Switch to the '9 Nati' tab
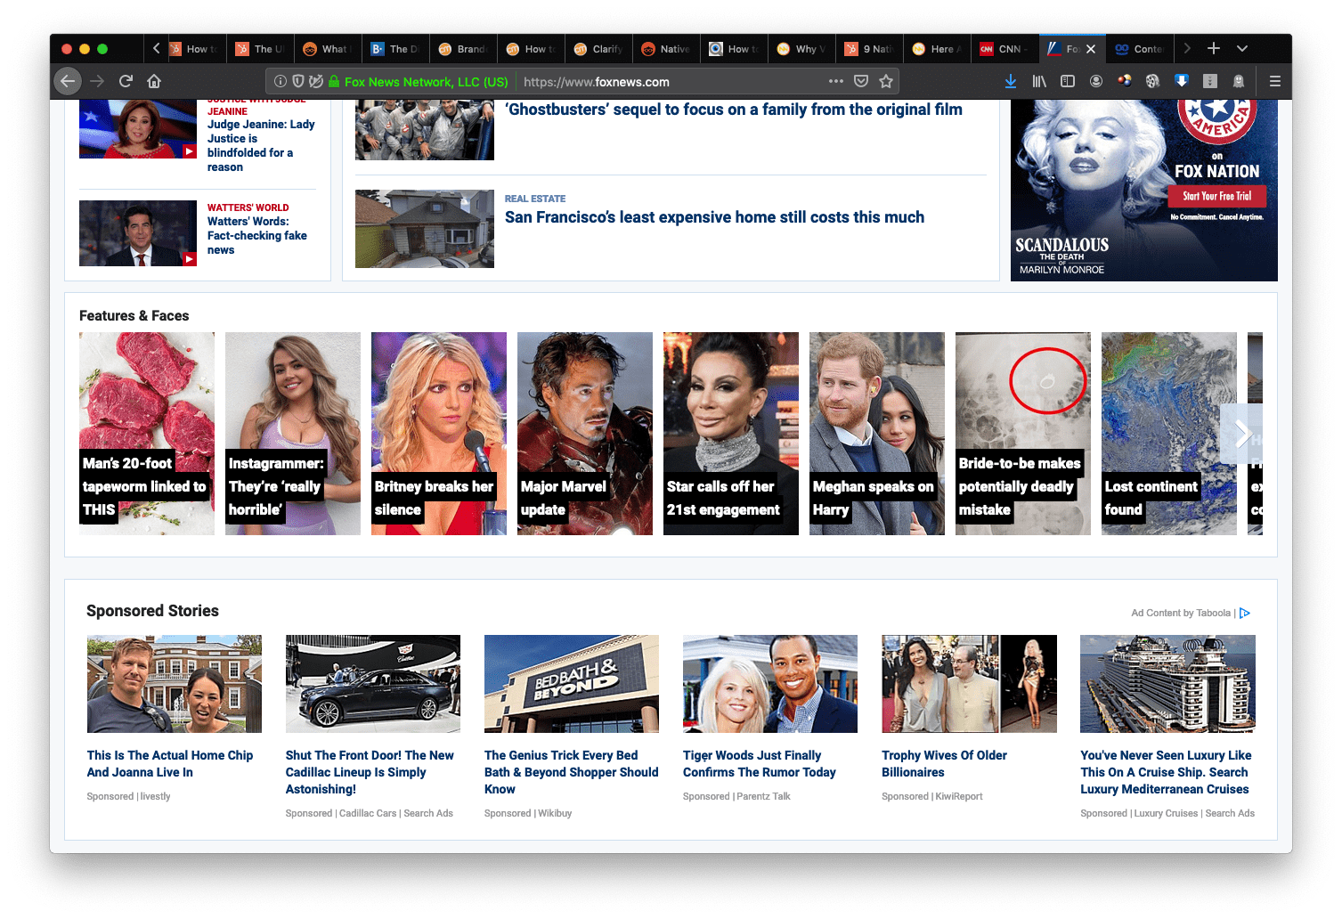Screen dimensions: 1342x919 [x=869, y=49]
